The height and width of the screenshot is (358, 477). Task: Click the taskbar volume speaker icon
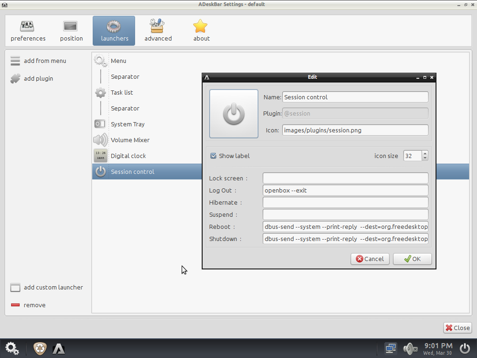click(410, 348)
